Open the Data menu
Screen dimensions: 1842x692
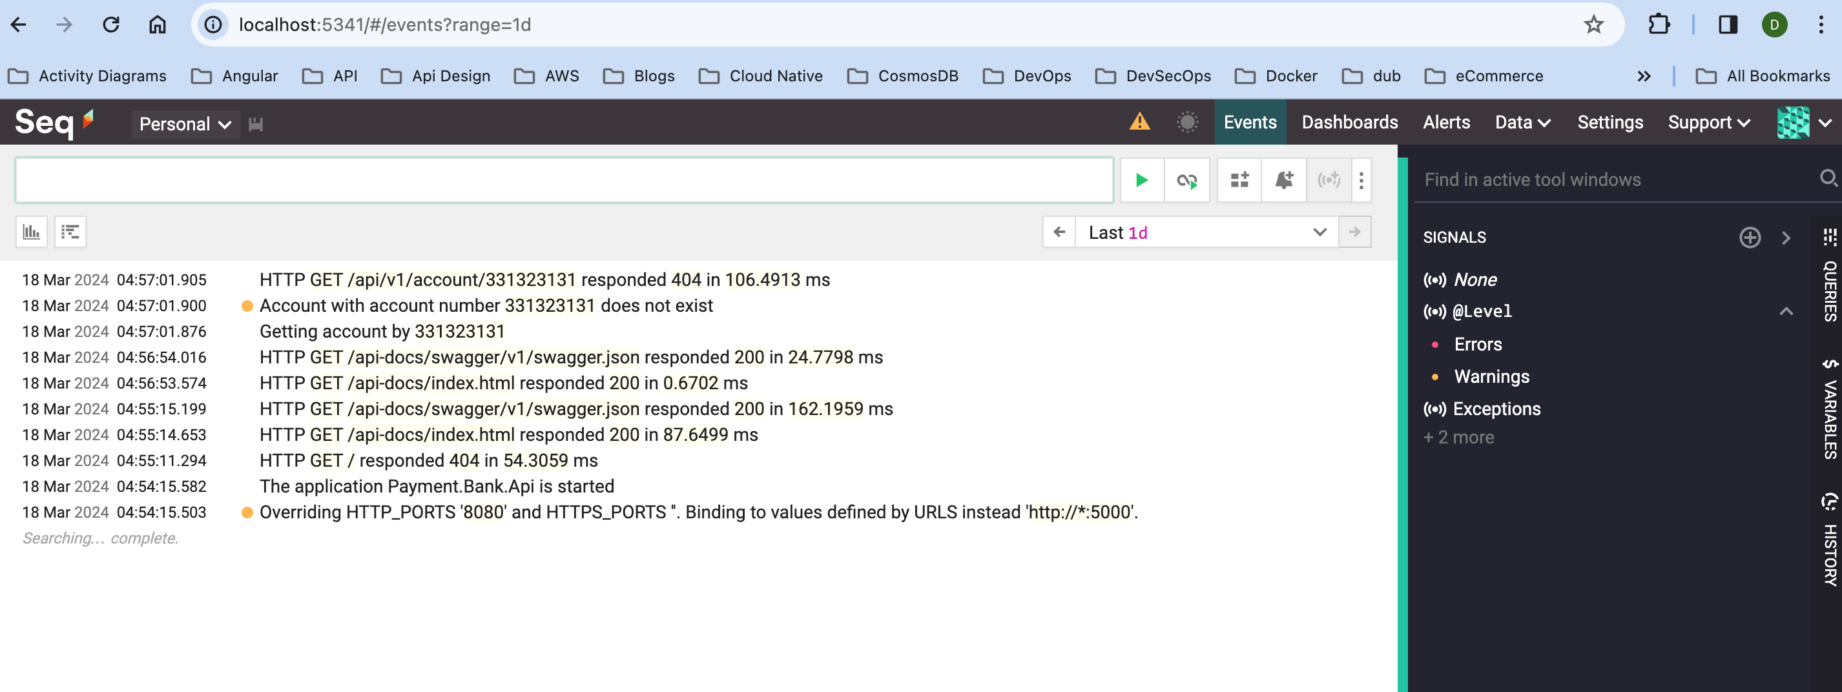[1522, 122]
